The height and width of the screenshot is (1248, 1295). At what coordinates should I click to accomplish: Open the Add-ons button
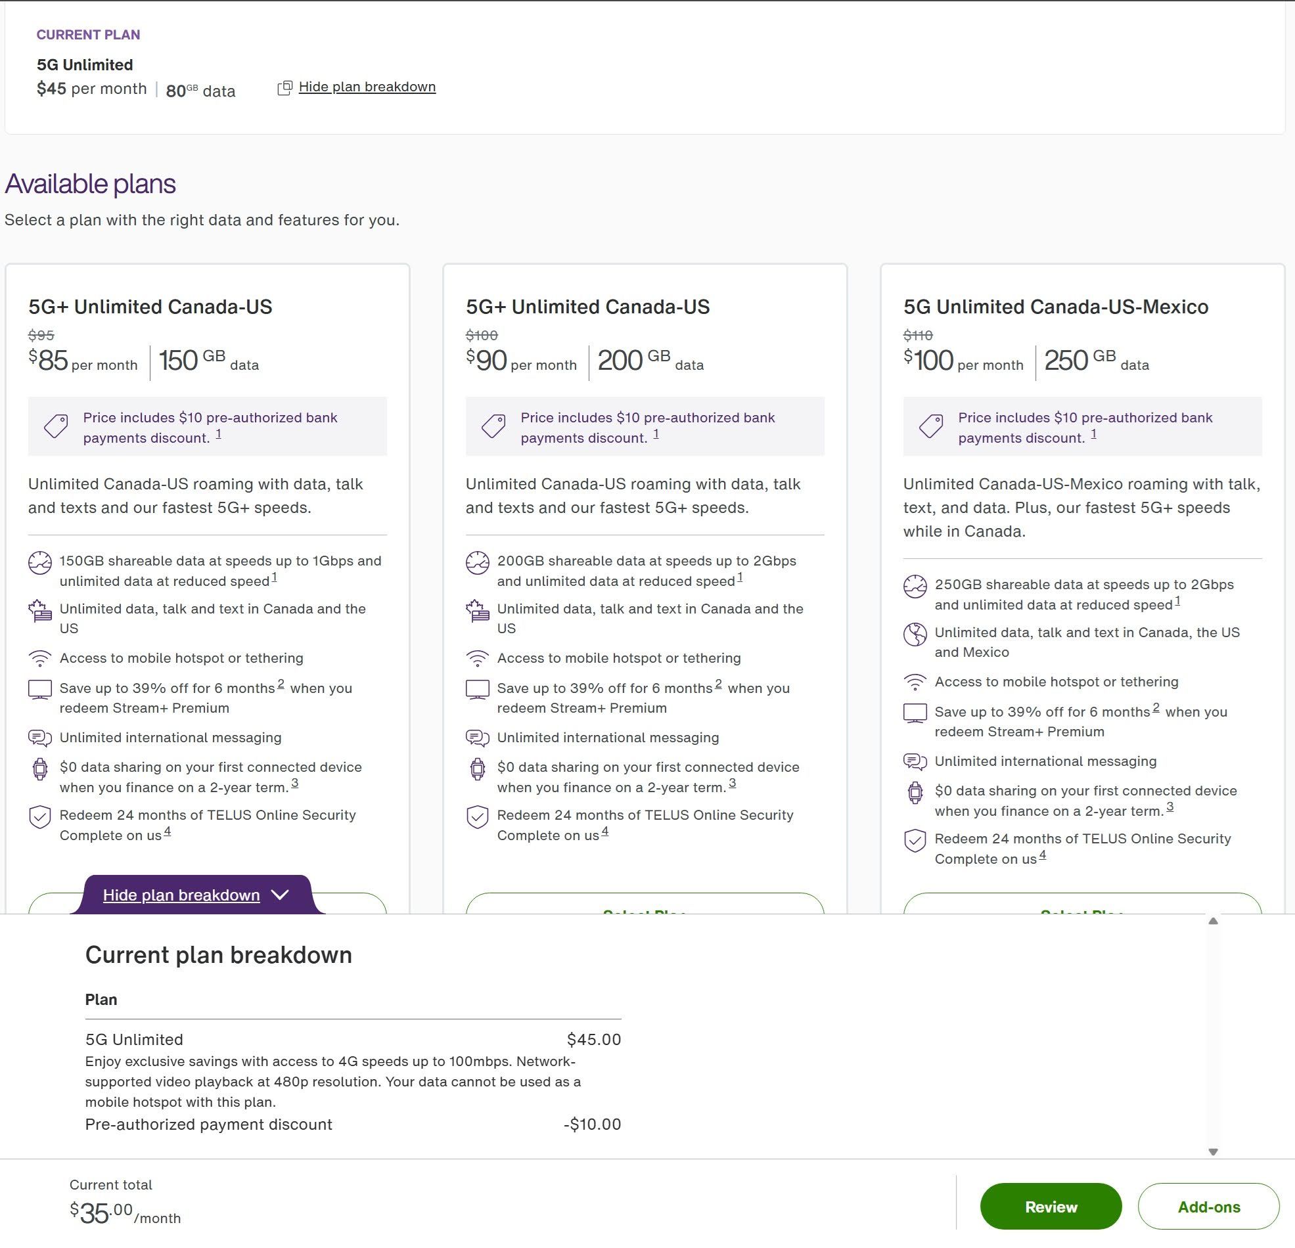[x=1208, y=1207]
